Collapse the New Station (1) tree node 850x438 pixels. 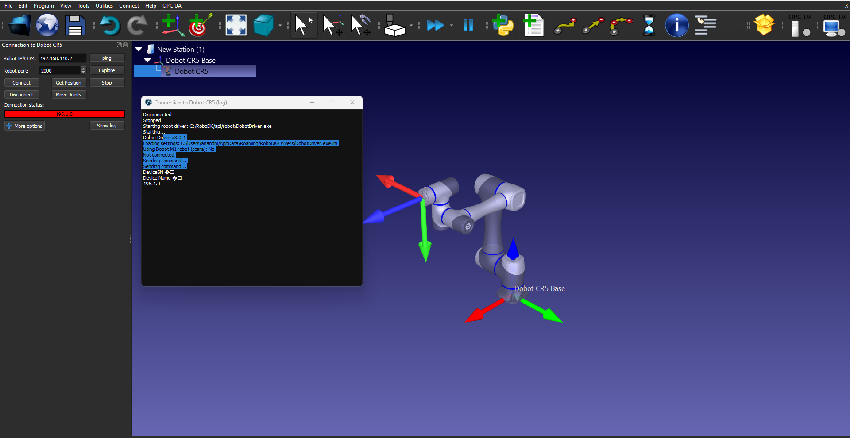[139, 50]
